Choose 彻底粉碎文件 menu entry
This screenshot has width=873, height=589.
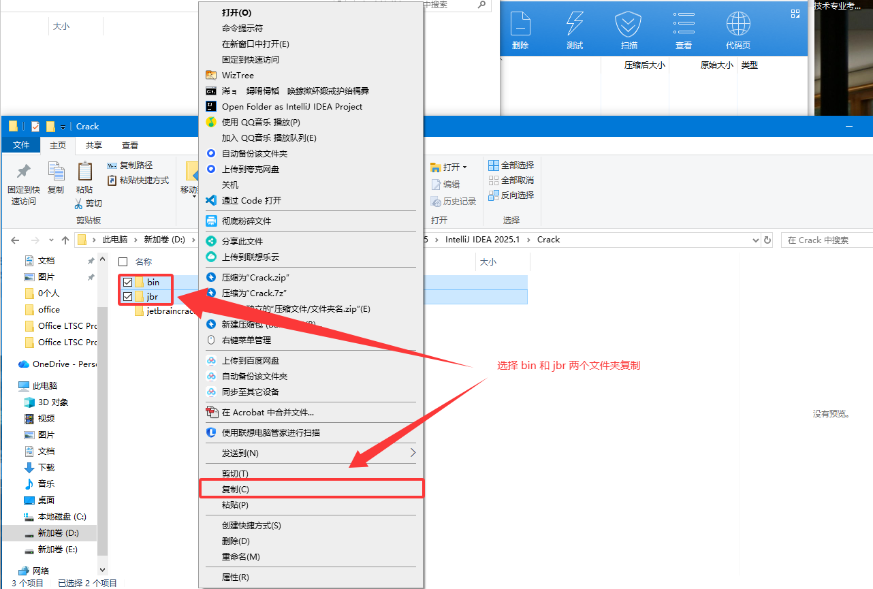pyautogui.click(x=311, y=221)
